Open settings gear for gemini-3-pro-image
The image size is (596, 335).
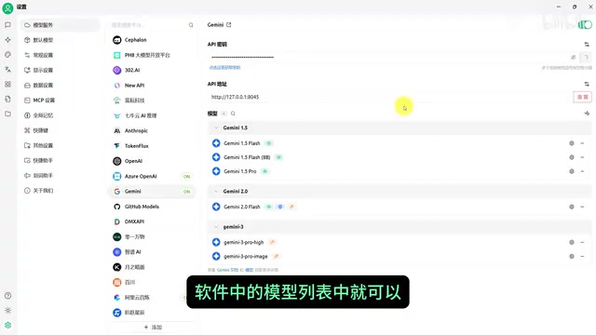point(571,257)
